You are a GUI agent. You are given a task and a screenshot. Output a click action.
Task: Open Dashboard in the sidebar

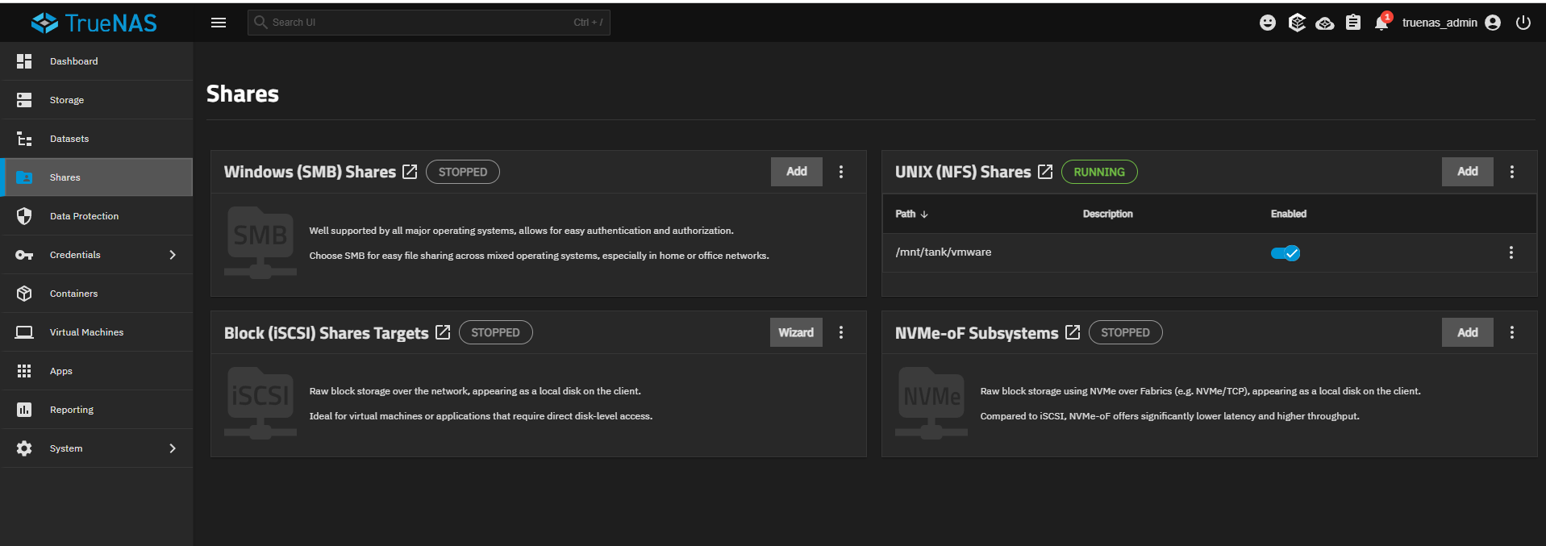point(97,61)
